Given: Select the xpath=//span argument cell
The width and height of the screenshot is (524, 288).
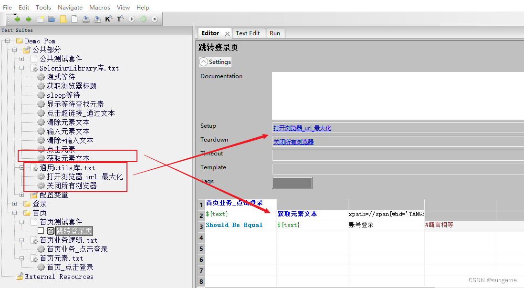Looking at the screenshot, I should [x=386, y=215].
